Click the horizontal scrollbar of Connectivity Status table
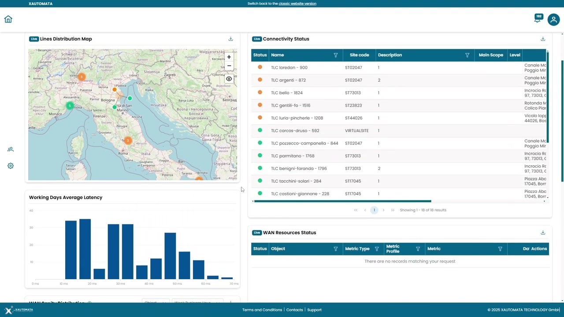This screenshot has width=564, height=317. pyautogui.click(x=342, y=201)
